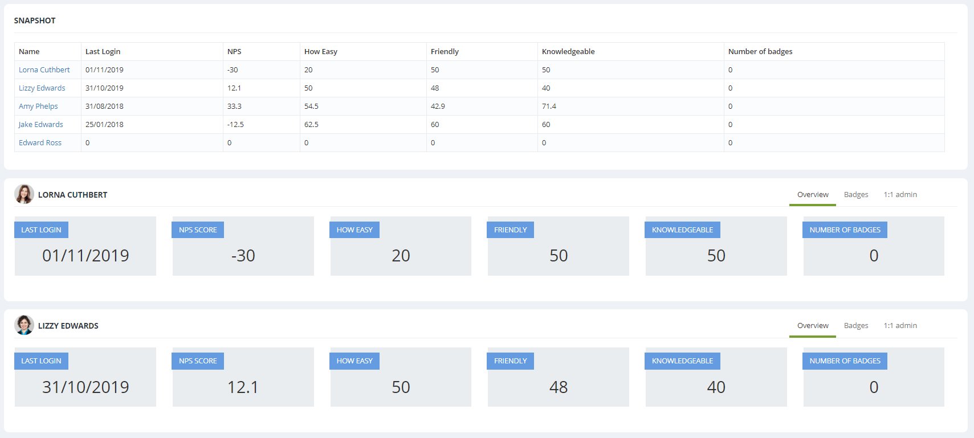Click the Knowledgeable column header
The image size is (974, 438).
[x=631, y=51]
